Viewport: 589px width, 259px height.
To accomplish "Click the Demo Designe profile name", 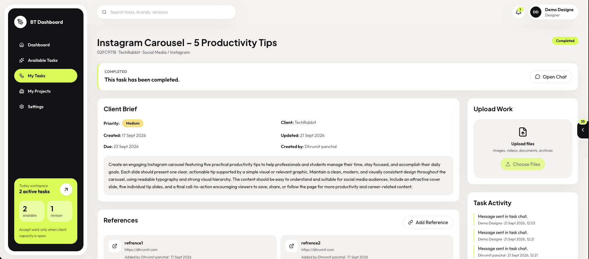I will [559, 10].
